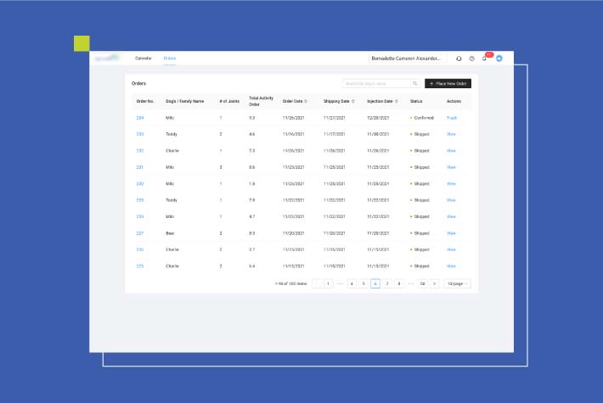Open the notifications bell icon
Viewport: 603px width, 403px height.
pos(484,59)
